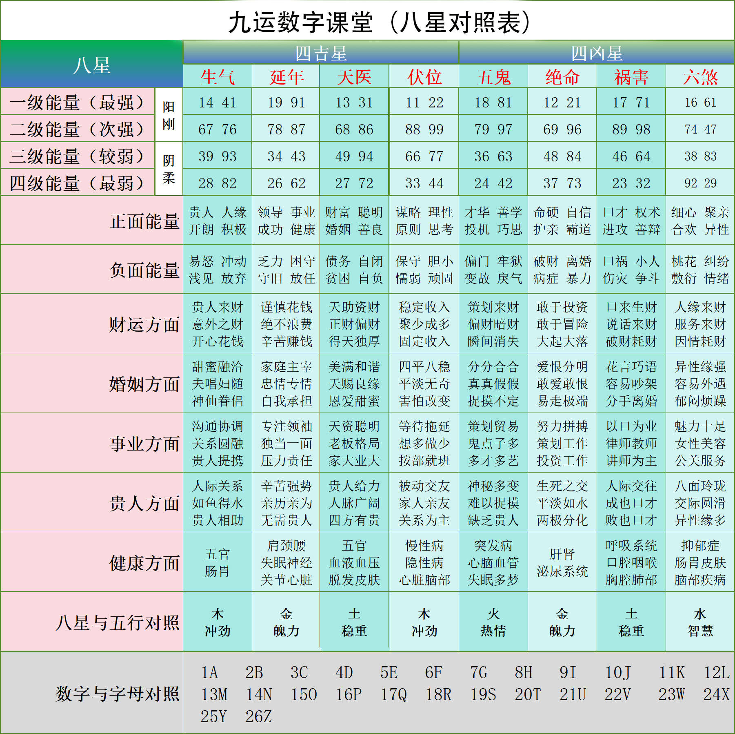Click the 火 热情 element cell
This screenshot has height=734, width=735.
[x=493, y=622]
